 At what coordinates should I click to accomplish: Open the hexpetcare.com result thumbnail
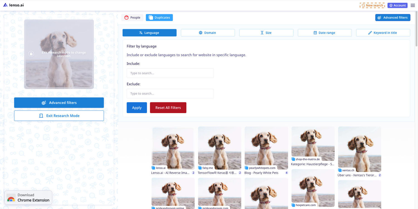coord(313,188)
